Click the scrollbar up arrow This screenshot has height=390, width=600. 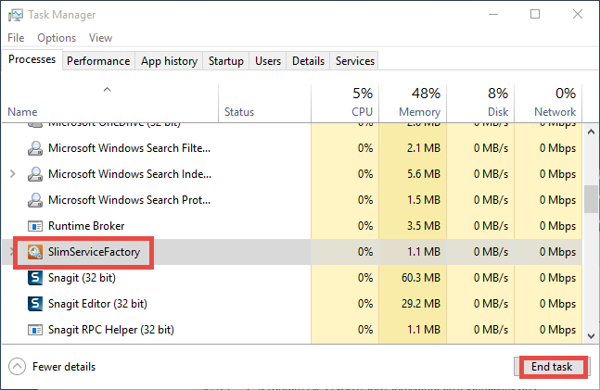(592, 132)
